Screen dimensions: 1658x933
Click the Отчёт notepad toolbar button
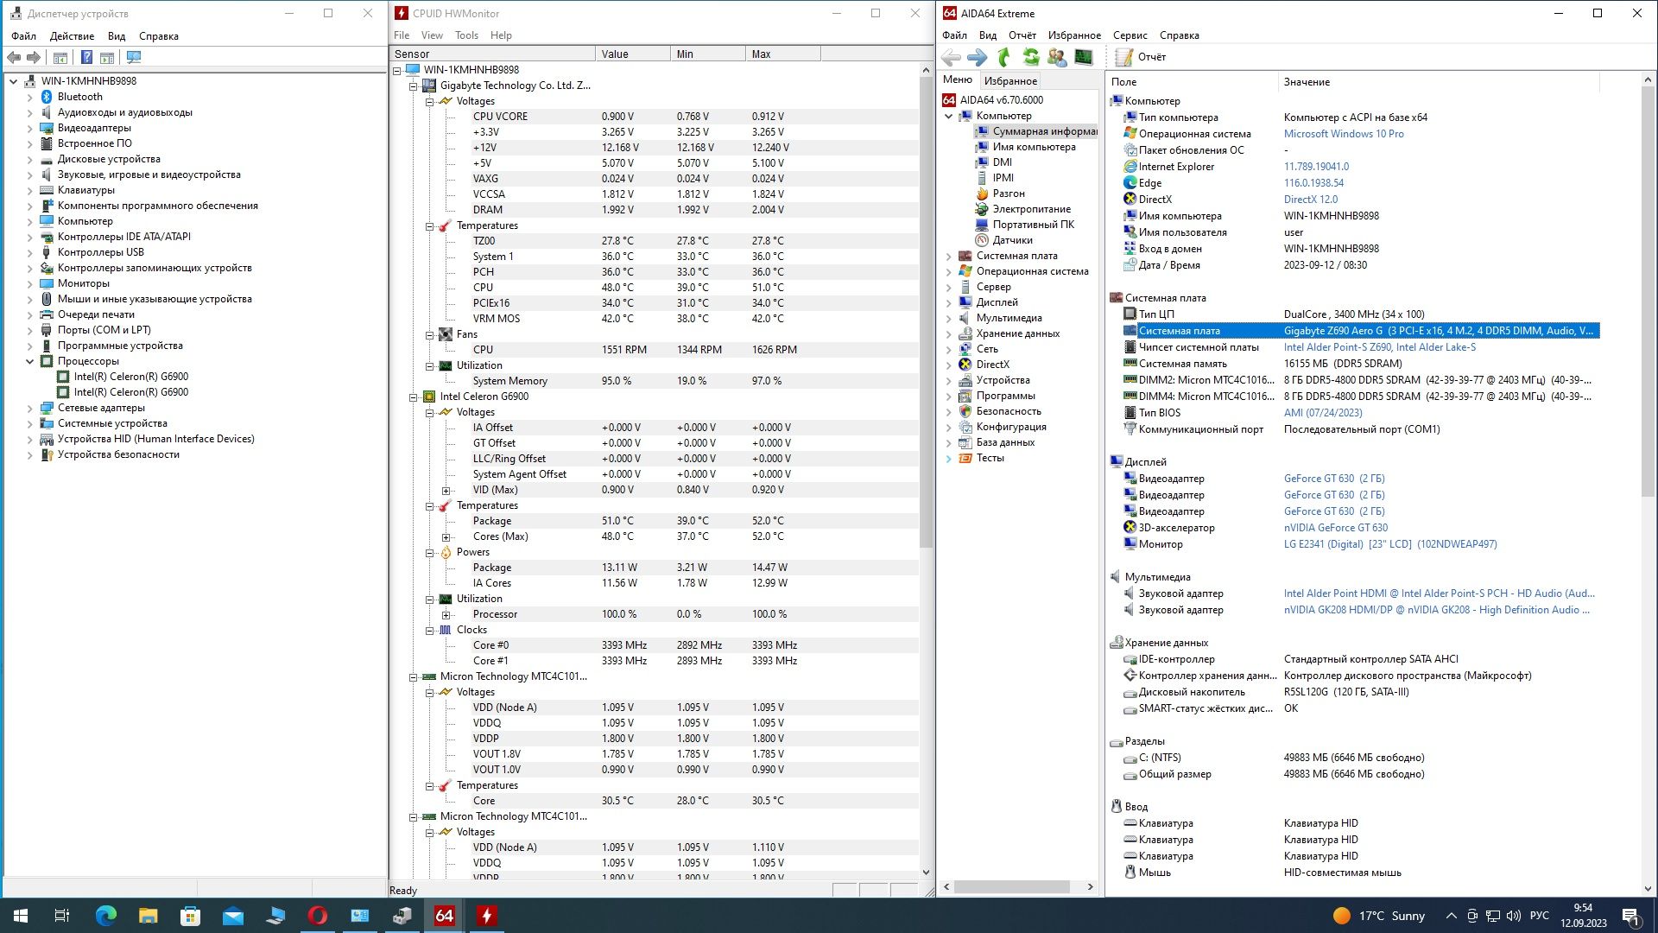[1140, 57]
